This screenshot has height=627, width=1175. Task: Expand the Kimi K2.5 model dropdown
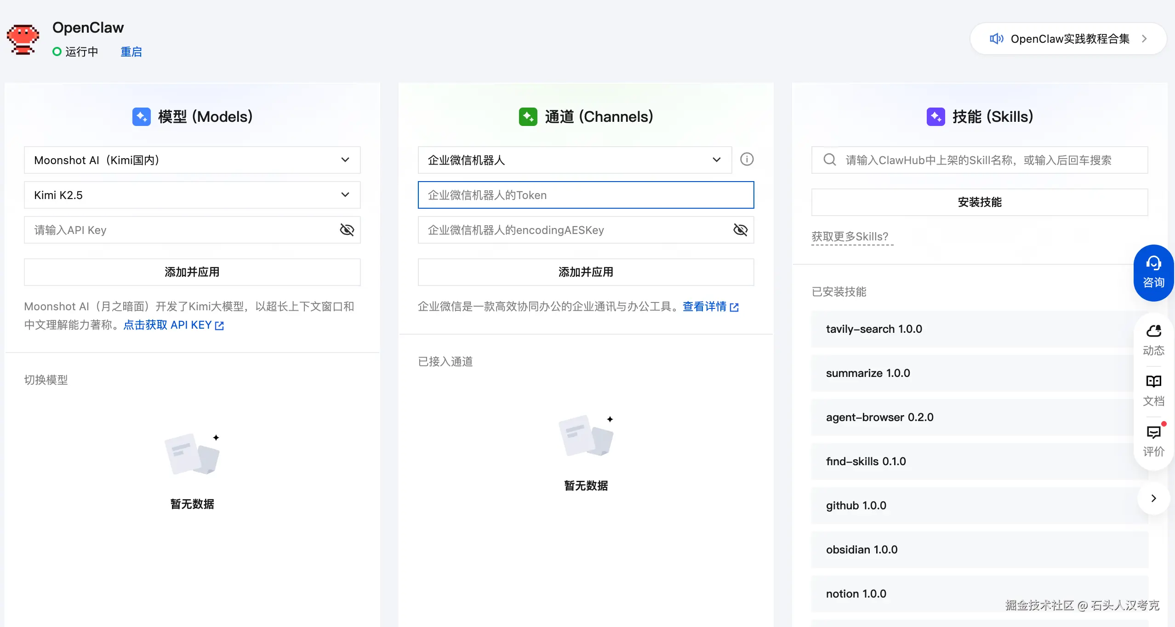click(x=192, y=195)
